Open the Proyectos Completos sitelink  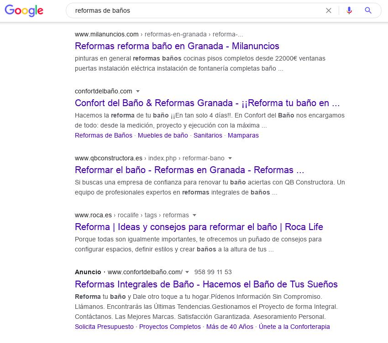170,327
